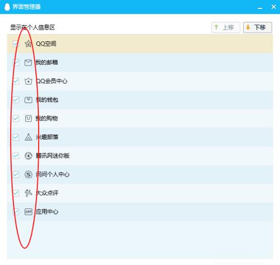The height and width of the screenshot is (265, 280).
Task: Click the 应用中心 APP icon
Action: (29, 212)
